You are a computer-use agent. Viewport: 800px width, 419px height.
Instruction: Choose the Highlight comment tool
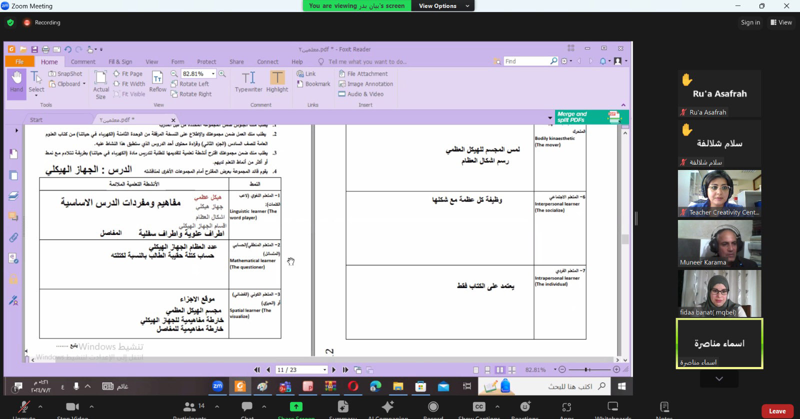tap(277, 78)
